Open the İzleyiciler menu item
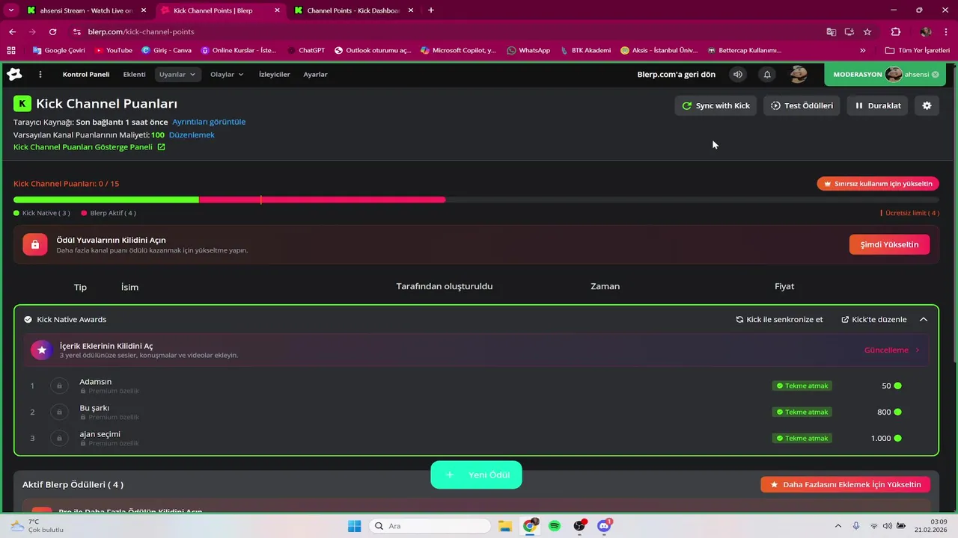The height and width of the screenshot is (538, 958). pyautogui.click(x=274, y=74)
